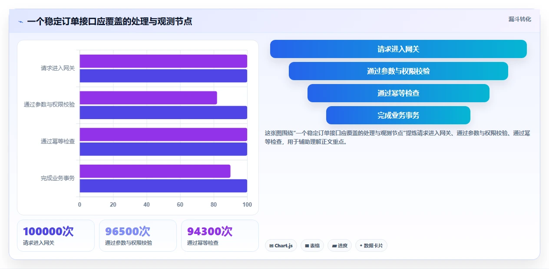Select the Chart.js tag chip
The height and width of the screenshot is (269, 549).
[x=281, y=246]
